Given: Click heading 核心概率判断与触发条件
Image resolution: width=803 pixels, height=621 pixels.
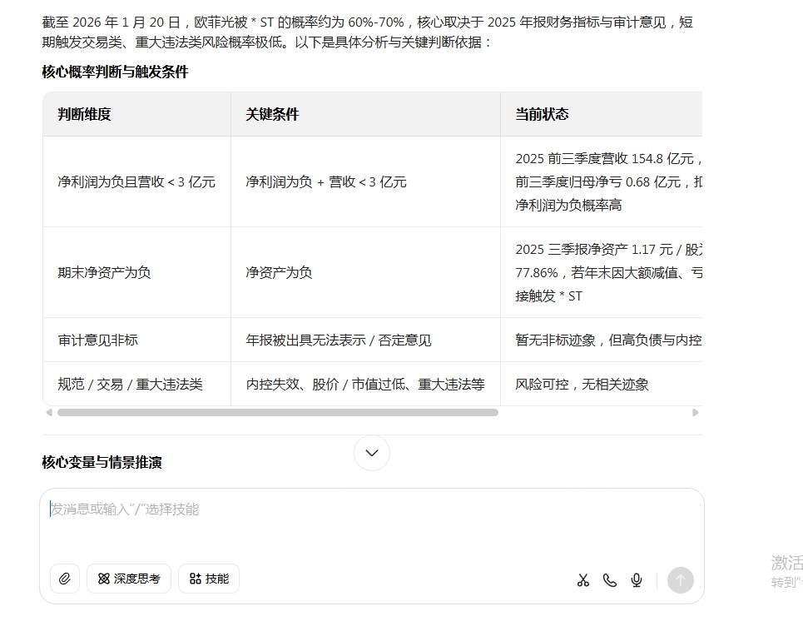Looking at the screenshot, I should pyautogui.click(x=115, y=72).
